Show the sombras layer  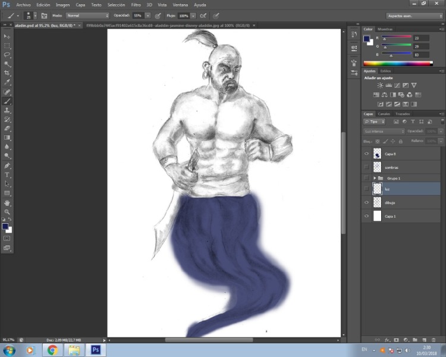click(x=366, y=167)
